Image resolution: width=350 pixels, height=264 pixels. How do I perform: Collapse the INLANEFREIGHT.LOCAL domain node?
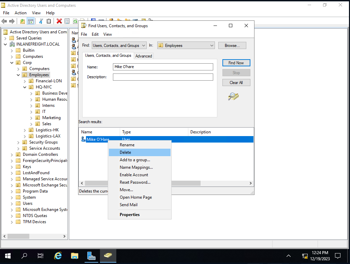click(x=5, y=44)
